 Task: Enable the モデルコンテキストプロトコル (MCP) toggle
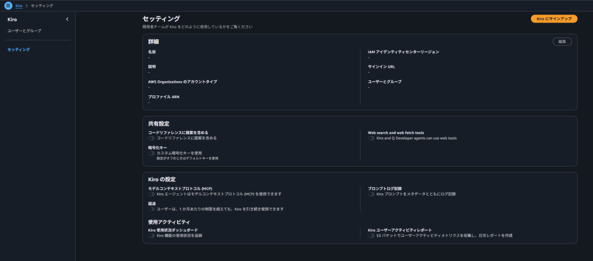coord(152,194)
